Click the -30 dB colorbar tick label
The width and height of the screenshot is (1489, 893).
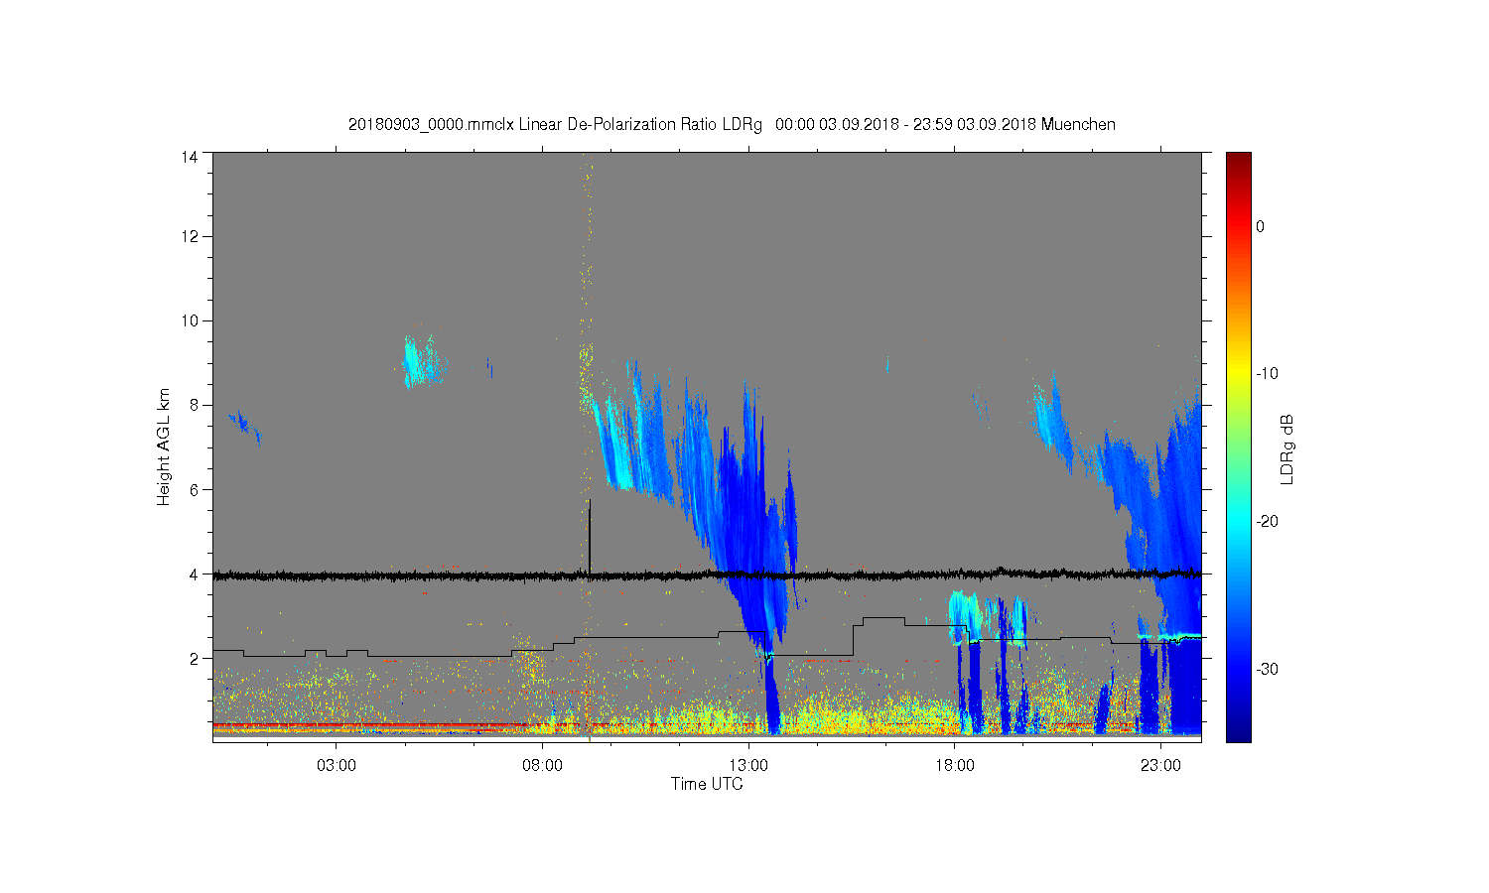[1266, 669]
